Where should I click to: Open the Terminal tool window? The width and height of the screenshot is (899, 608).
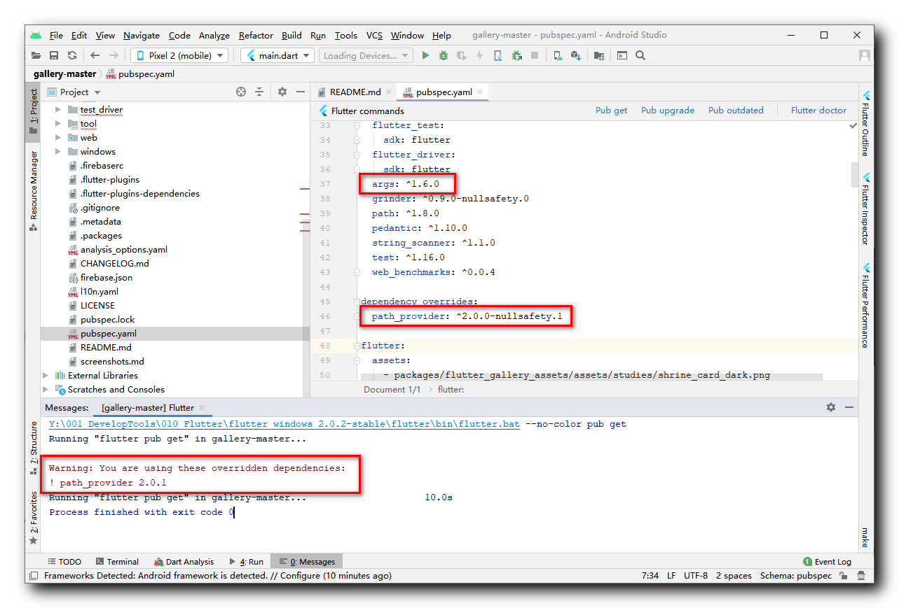point(117,561)
